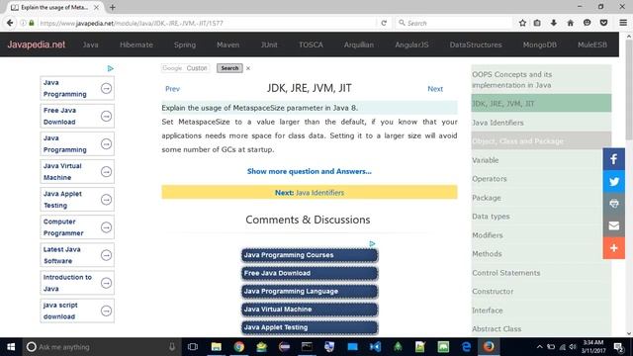The width and height of the screenshot is (633, 356).
Task: Go to the Prev question link
Action: [x=172, y=89]
